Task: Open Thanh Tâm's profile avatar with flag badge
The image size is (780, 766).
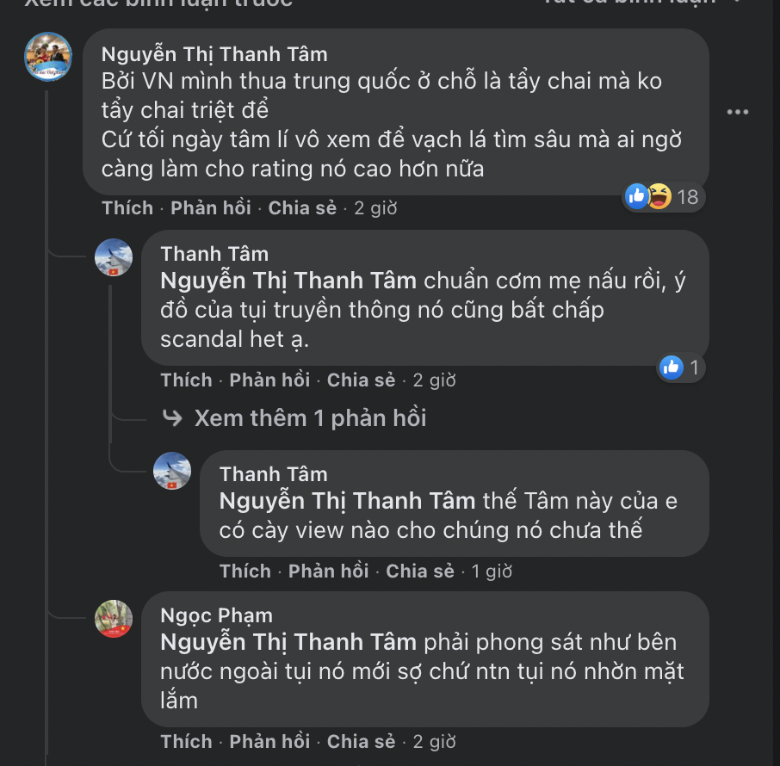Action: tap(115, 257)
